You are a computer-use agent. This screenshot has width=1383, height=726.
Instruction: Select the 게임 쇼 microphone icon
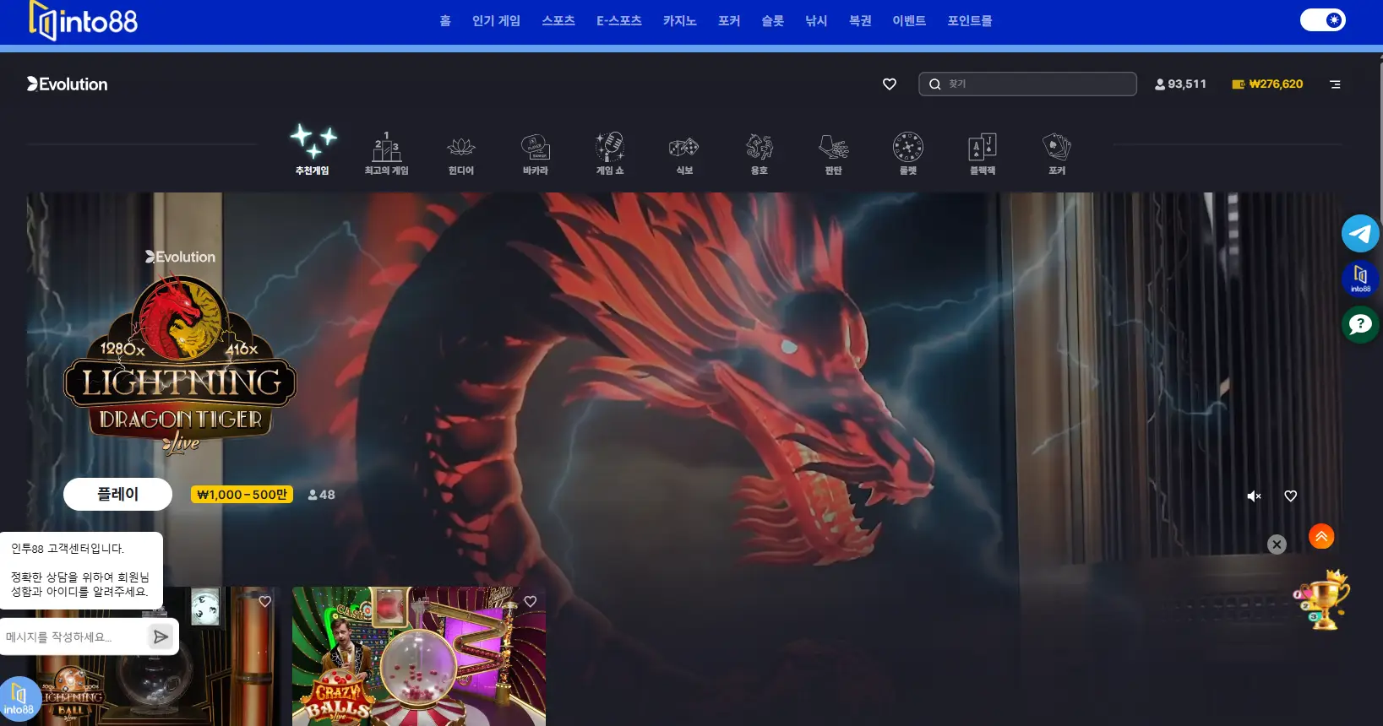coord(609,149)
